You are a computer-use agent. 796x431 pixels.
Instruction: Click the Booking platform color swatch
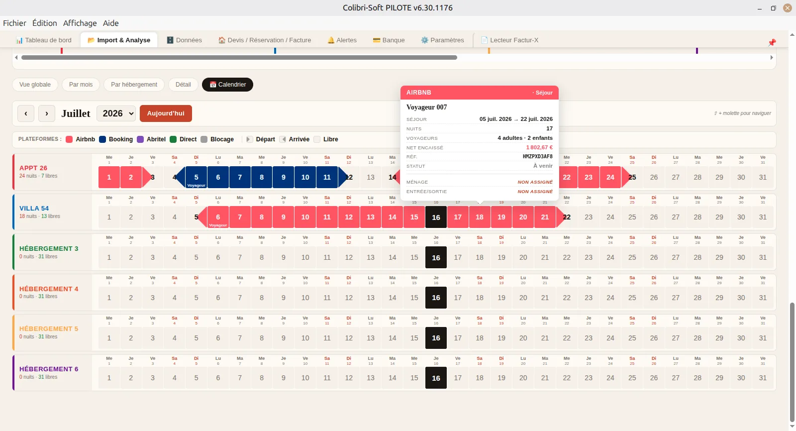[102, 139]
